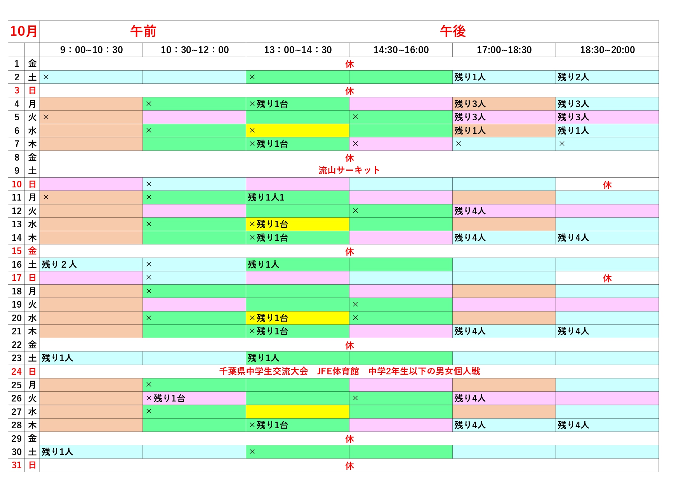Click 残り4人 in the day 12 row
Screen dimensions: 681x481
point(470,211)
